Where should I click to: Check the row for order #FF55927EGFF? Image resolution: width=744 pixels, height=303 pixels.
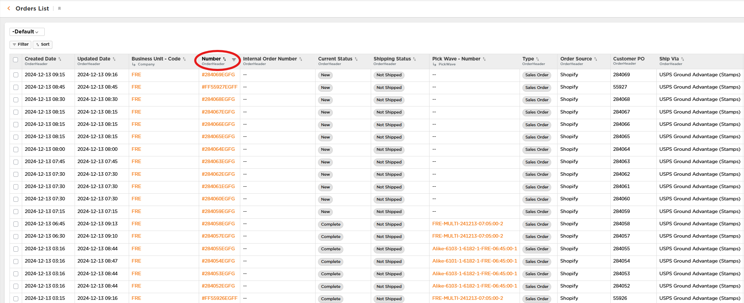pyautogui.click(x=16, y=87)
